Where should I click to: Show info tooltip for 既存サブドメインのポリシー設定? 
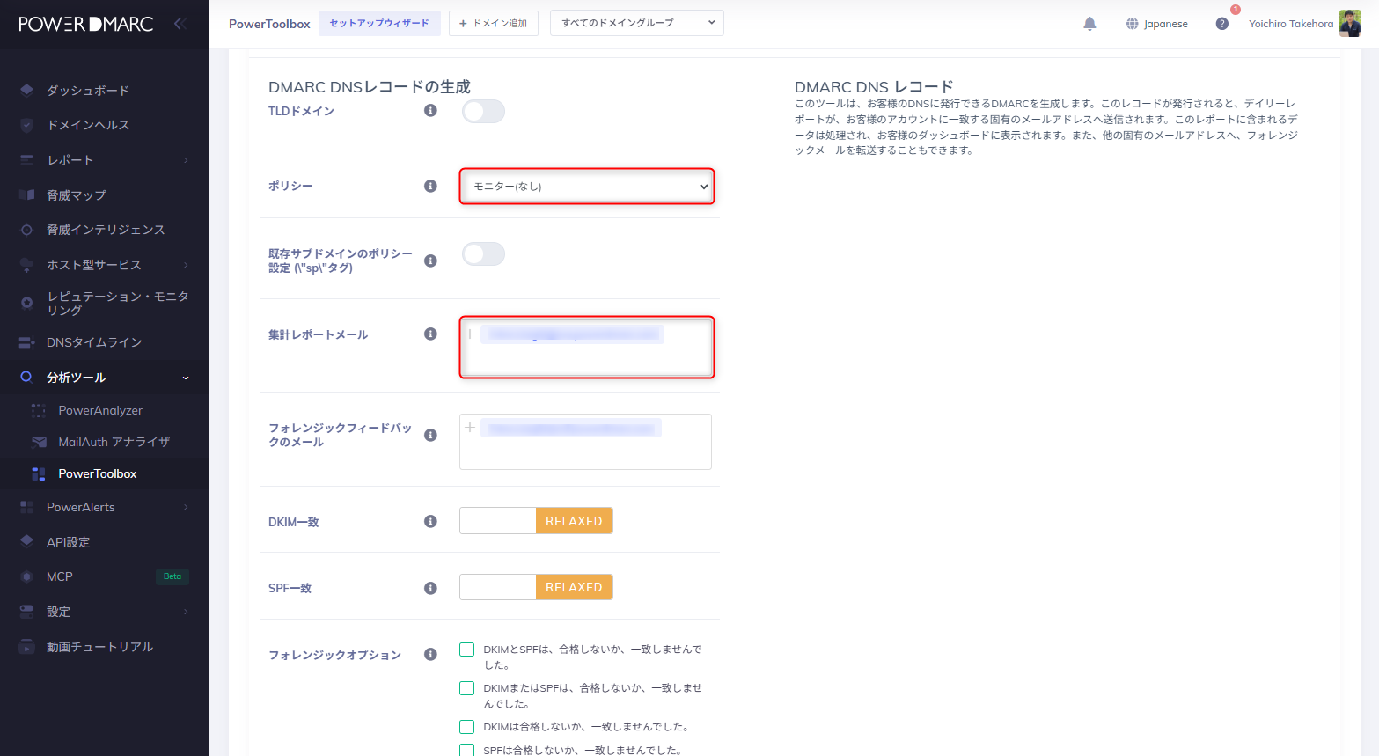click(x=430, y=261)
